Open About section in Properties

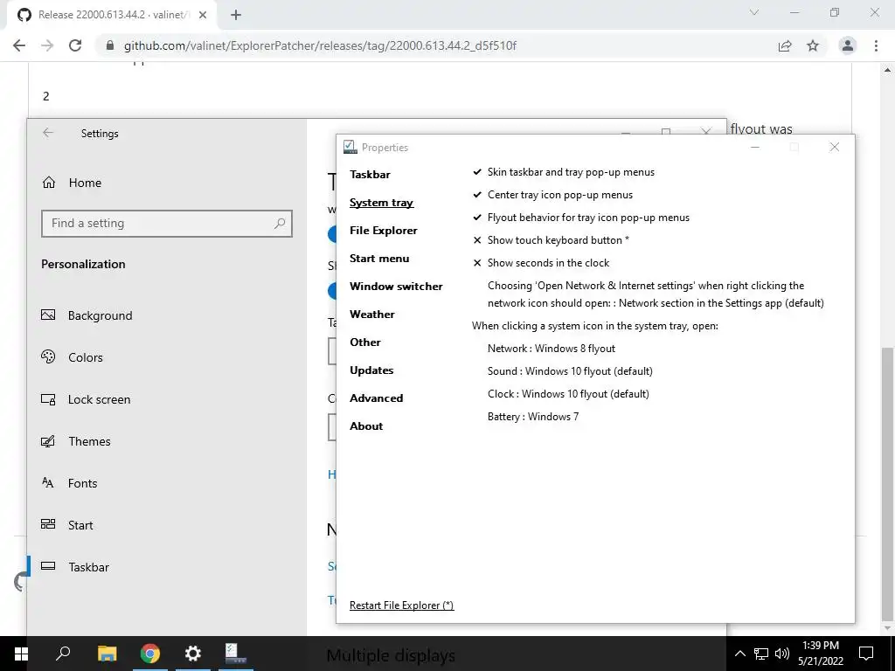click(x=366, y=426)
